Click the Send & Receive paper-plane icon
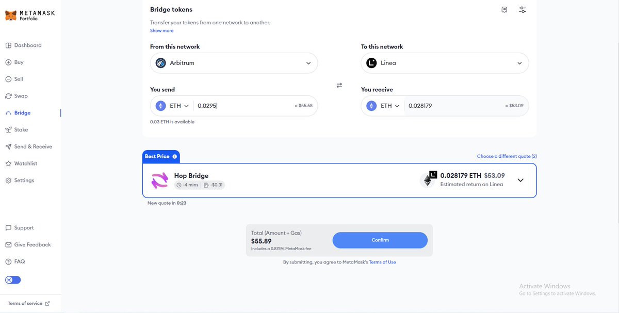This screenshot has height=313, width=619. coord(8,147)
